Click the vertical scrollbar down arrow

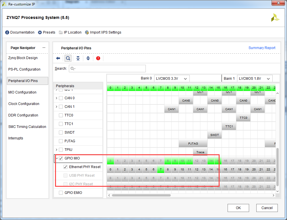pyautogui.click(x=278, y=191)
